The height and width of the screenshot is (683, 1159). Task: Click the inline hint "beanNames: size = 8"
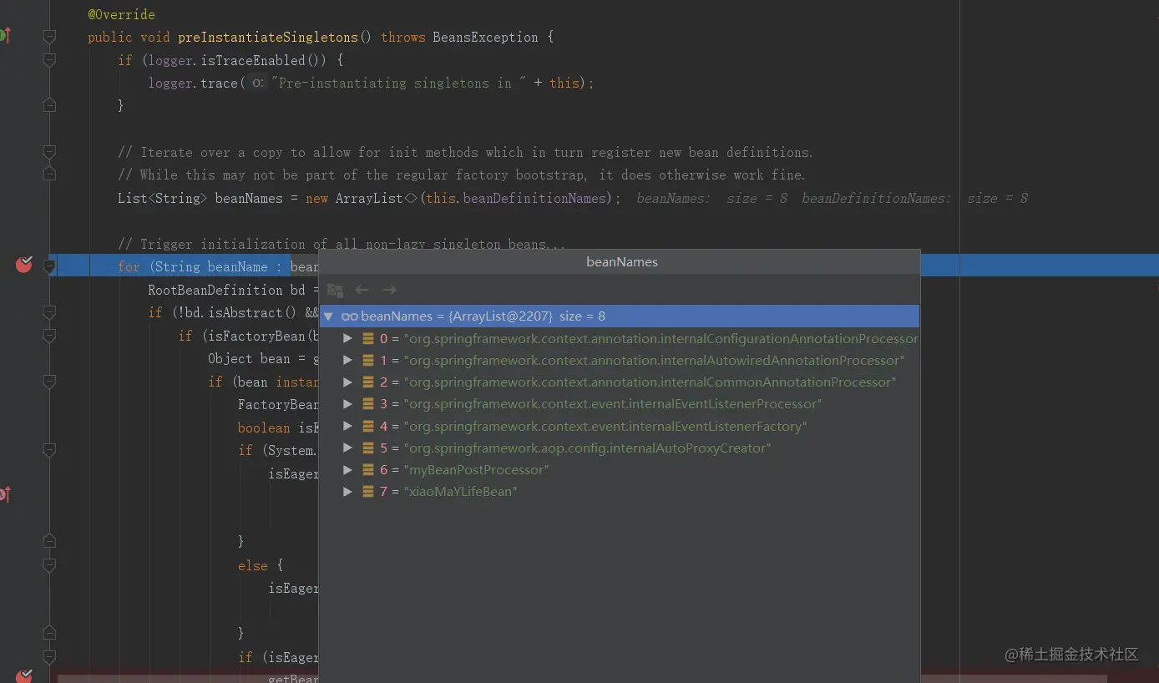coord(711,198)
